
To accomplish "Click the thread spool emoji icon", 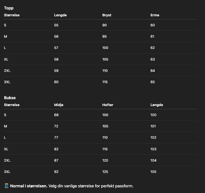I will 6,186.
